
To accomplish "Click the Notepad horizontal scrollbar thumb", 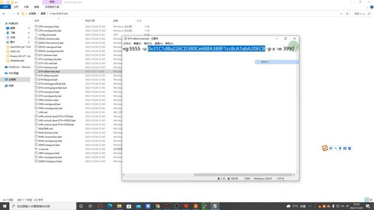I will click(243, 174).
